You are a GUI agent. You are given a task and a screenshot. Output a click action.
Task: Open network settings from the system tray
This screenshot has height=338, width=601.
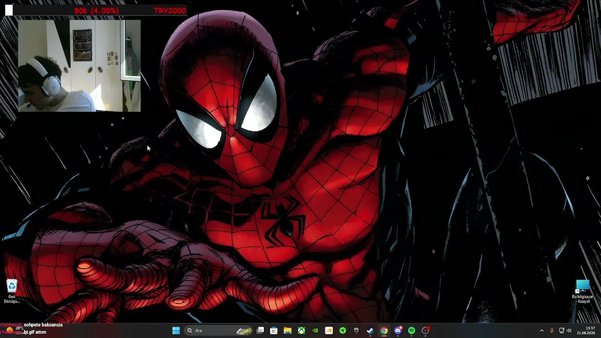(x=562, y=330)
